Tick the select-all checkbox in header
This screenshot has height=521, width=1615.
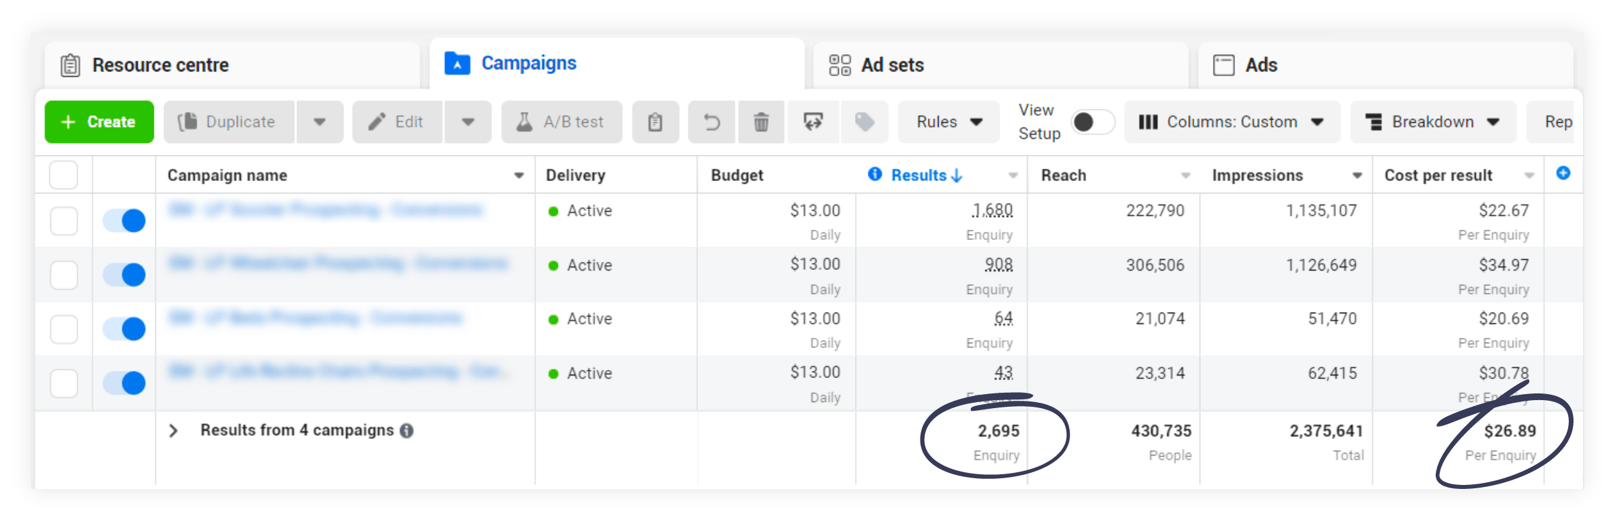[64, 175]
